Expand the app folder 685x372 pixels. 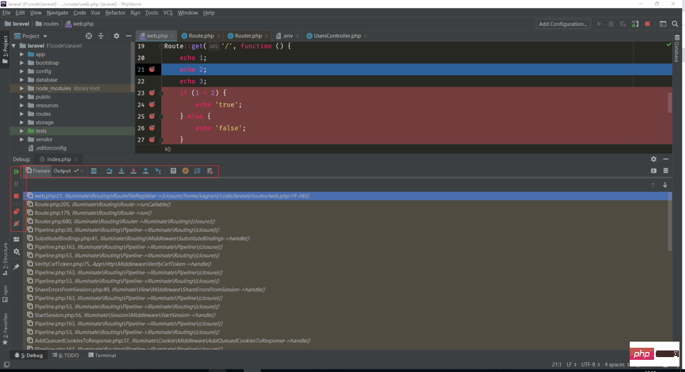pyautogui.click(x=22, y=54)
